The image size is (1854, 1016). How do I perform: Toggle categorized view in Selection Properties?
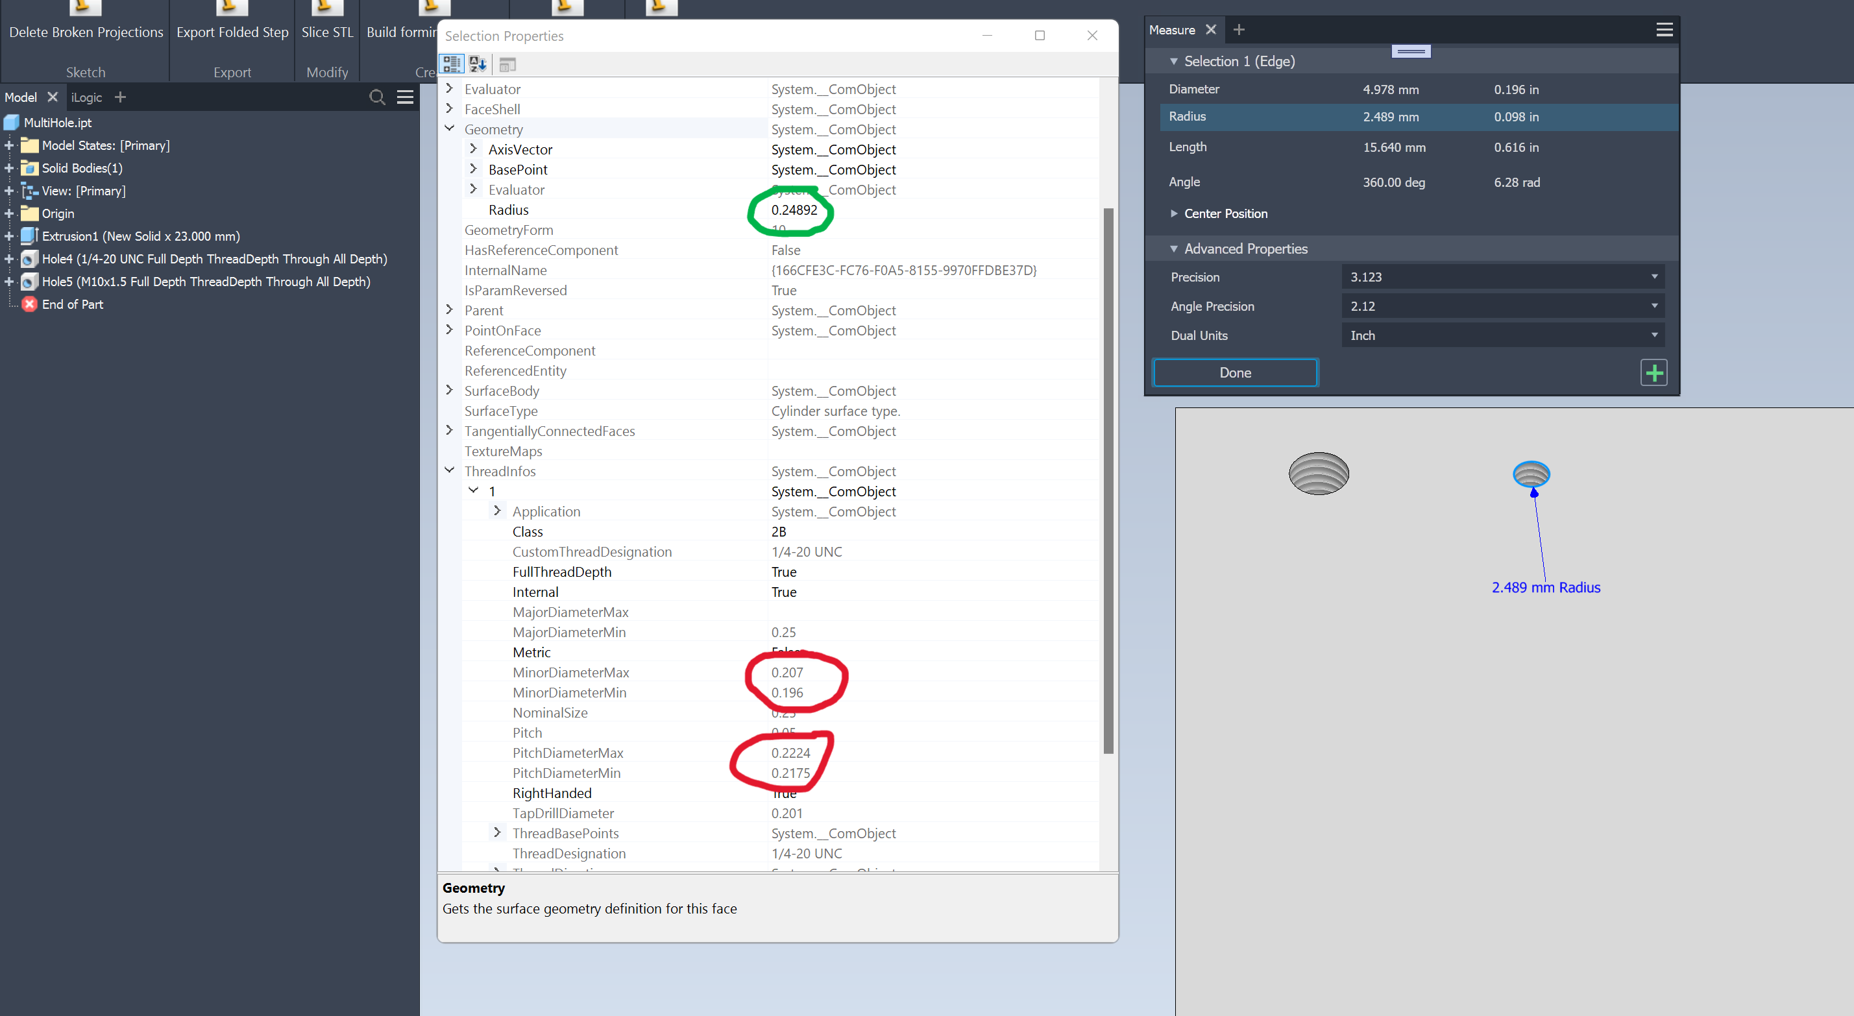453,64
